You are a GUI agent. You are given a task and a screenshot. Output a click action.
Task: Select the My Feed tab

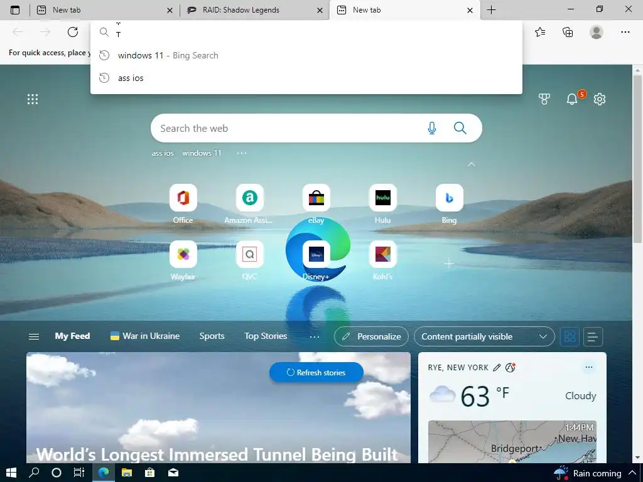[72, 336]
